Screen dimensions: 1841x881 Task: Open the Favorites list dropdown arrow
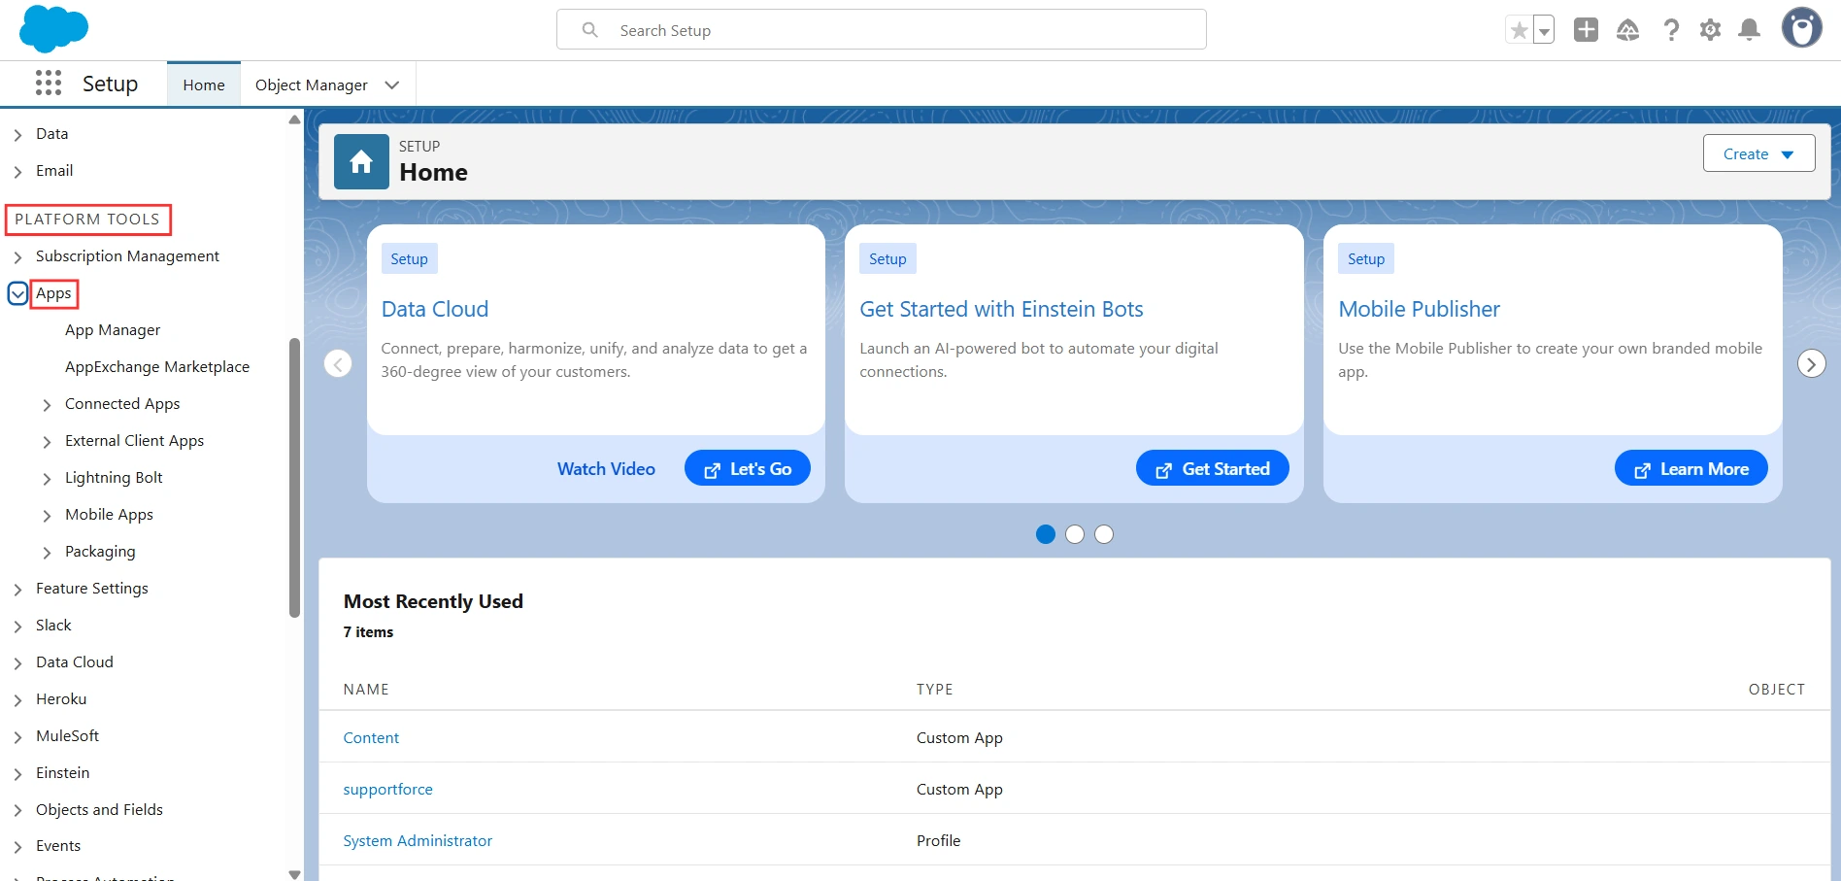coord(1544,30)
